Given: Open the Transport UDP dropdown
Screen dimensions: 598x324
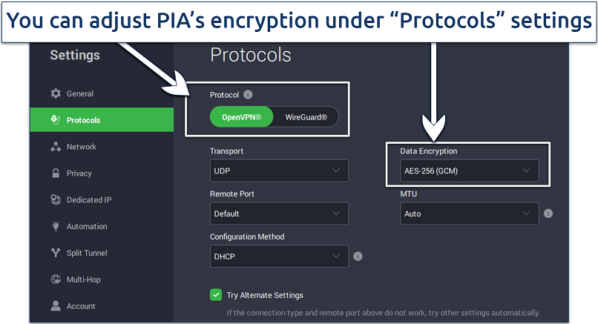Looking at the screenshot, I should pyautogui.click(x=279, y=171).
